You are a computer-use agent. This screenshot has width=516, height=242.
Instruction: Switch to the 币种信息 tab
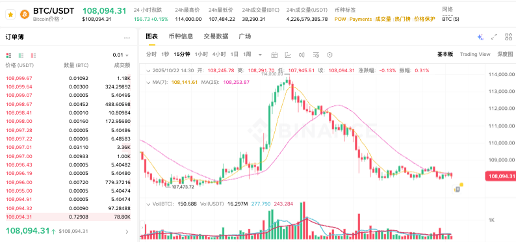click(181, 36)
